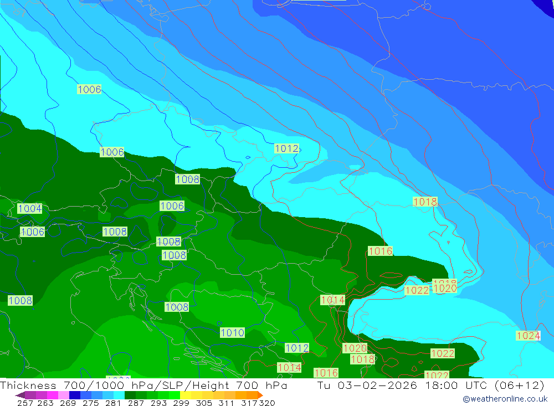Select the light pink legend swatch

click(64, 395)
